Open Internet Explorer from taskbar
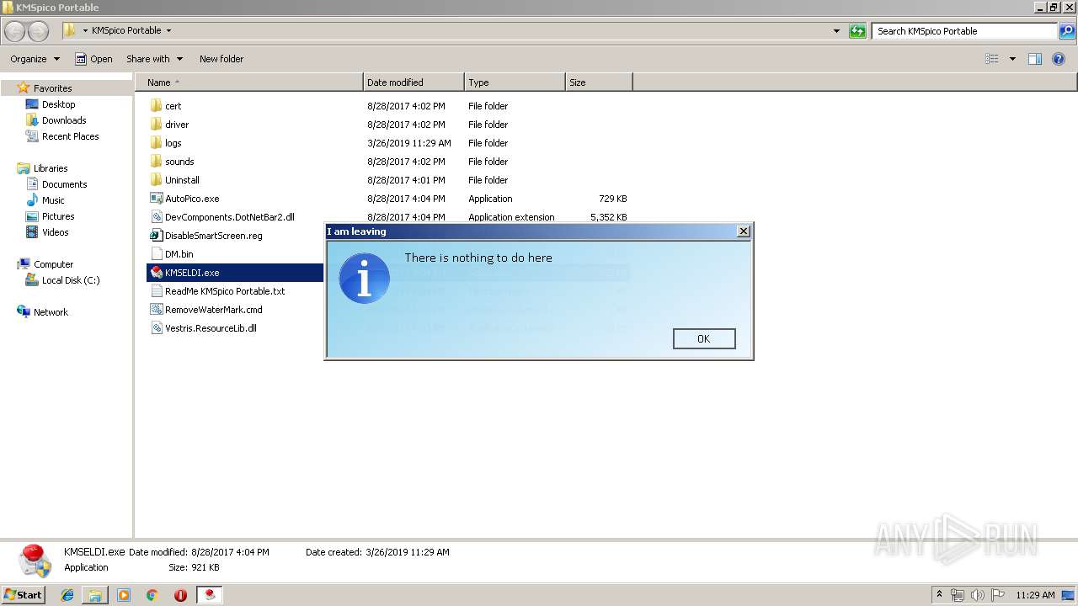Screen dimensions: 1078x606 [x=67, y=595]
